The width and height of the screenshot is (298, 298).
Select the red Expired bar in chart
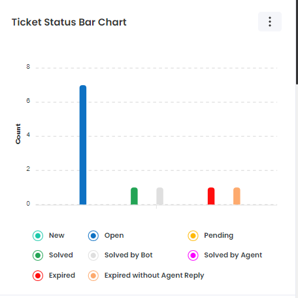(x=211, y=196)
